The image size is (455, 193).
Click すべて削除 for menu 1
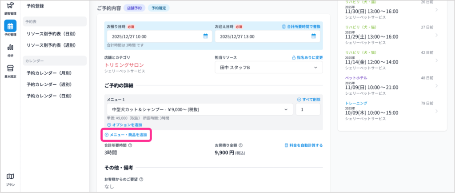coord(308,99)
